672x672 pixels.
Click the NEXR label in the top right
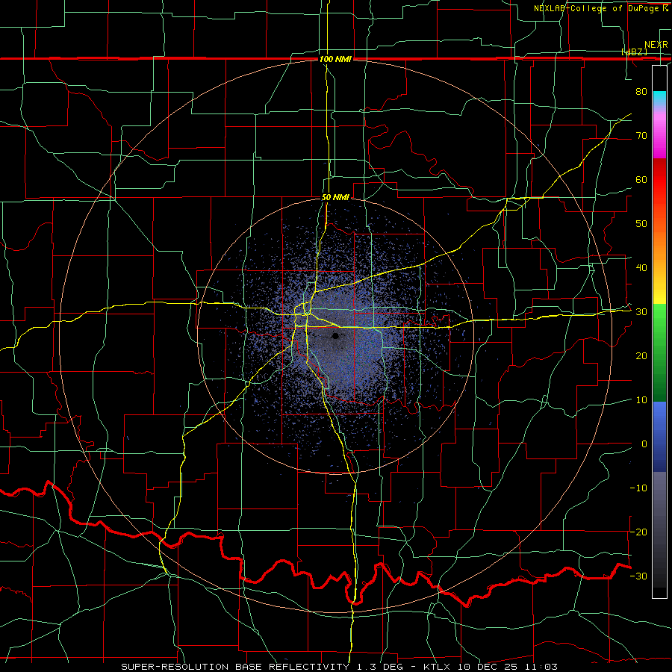click(x=656, y=45)
